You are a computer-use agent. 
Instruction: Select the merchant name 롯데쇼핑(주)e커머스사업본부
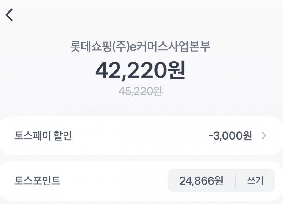(140, 47)
